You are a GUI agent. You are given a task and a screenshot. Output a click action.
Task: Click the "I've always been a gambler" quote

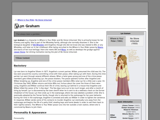[36, 34]
